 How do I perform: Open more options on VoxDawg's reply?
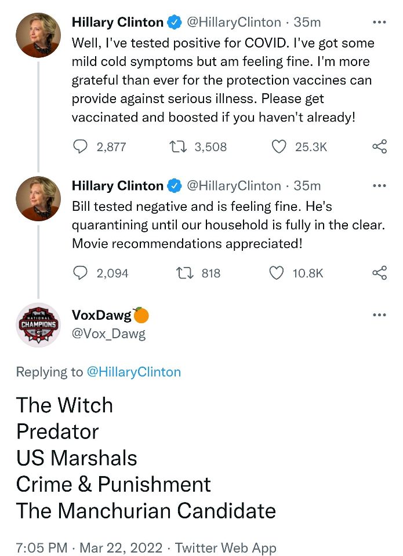tap(379, 315)
